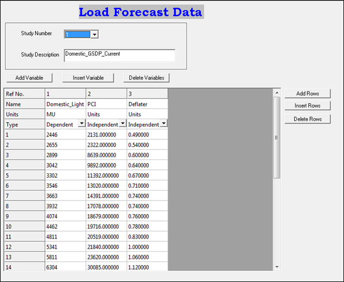Click the vertical scrollbar thumb
Image resolution: width=344 pixels, height=282 pixels.
click(277, 138)
